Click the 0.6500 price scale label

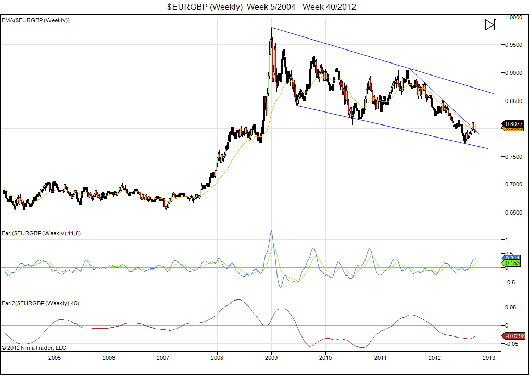point(514,213)
